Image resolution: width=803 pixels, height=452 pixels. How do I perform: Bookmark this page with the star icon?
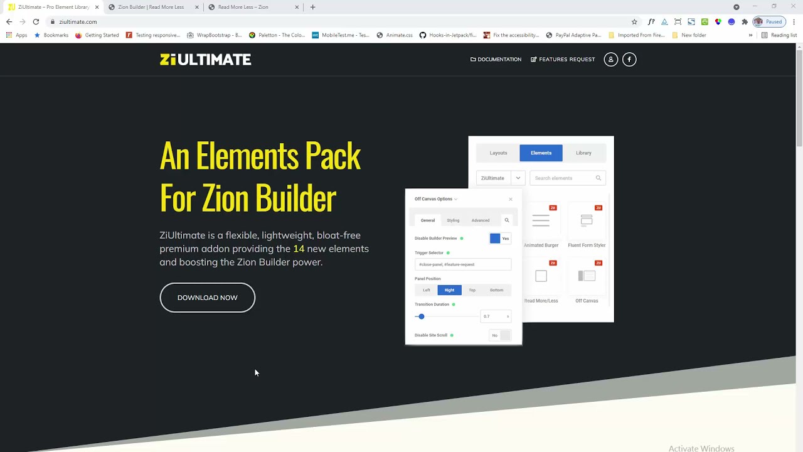(x=634, y=21)
